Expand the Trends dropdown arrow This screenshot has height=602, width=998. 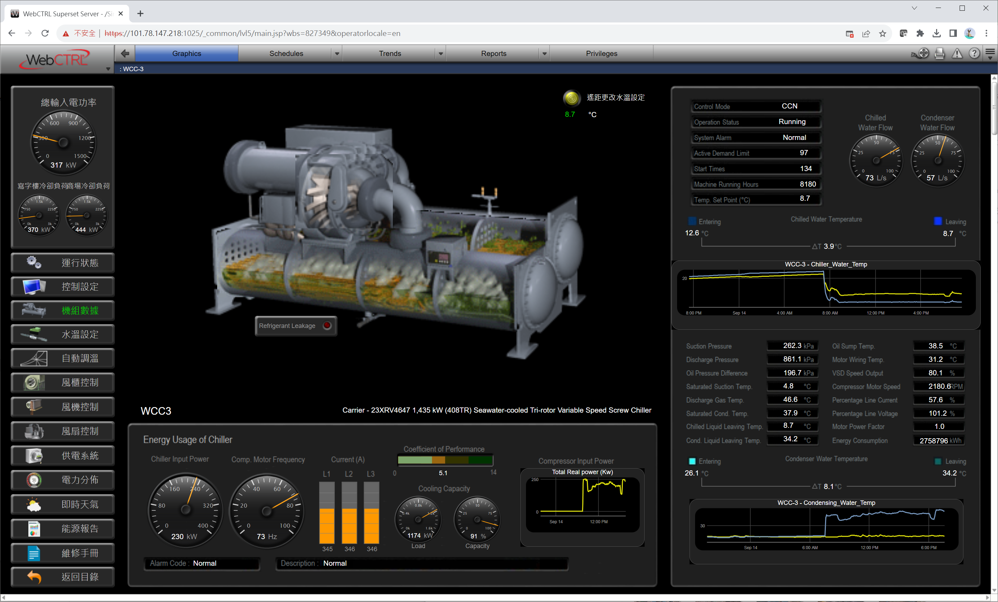441,54
